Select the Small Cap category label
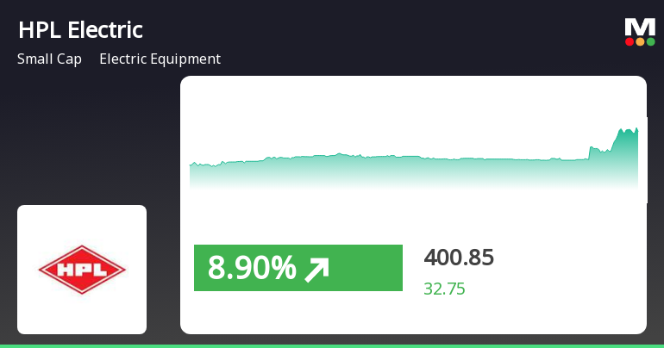Viewport: 664px width, 348px height. point(49,59)
